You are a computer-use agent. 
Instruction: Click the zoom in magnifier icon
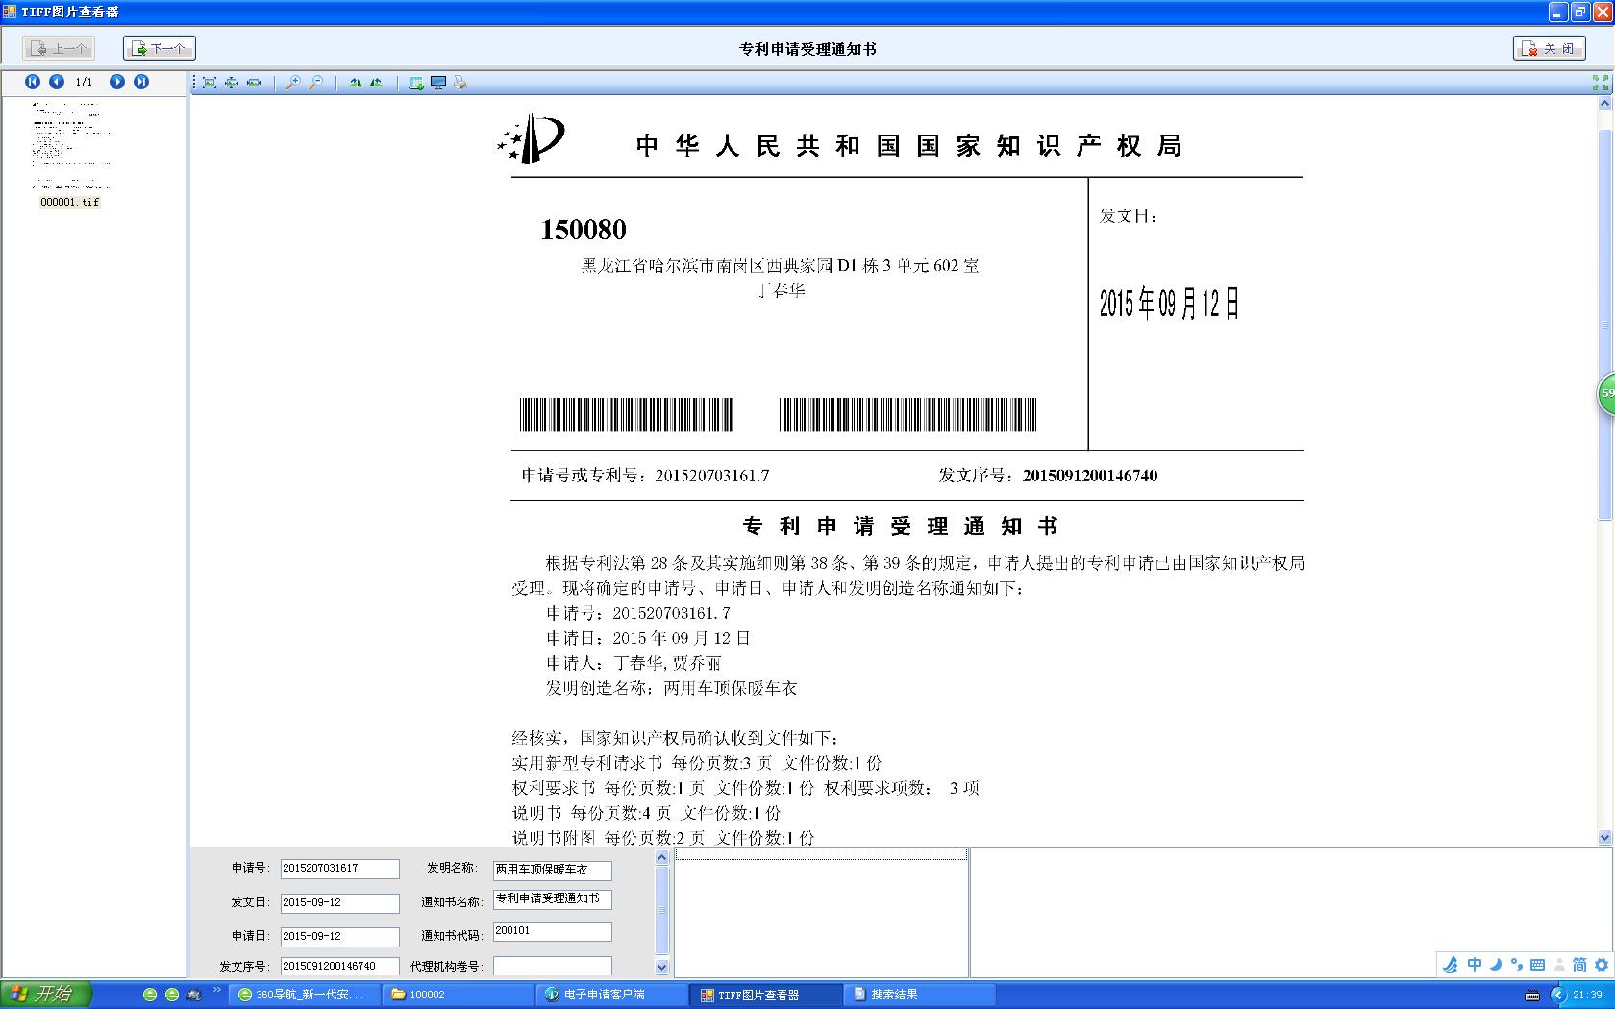293,83
